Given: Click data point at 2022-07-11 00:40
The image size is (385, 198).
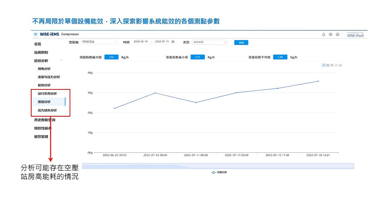Looking at the screenshot, I should coord(196,103).
